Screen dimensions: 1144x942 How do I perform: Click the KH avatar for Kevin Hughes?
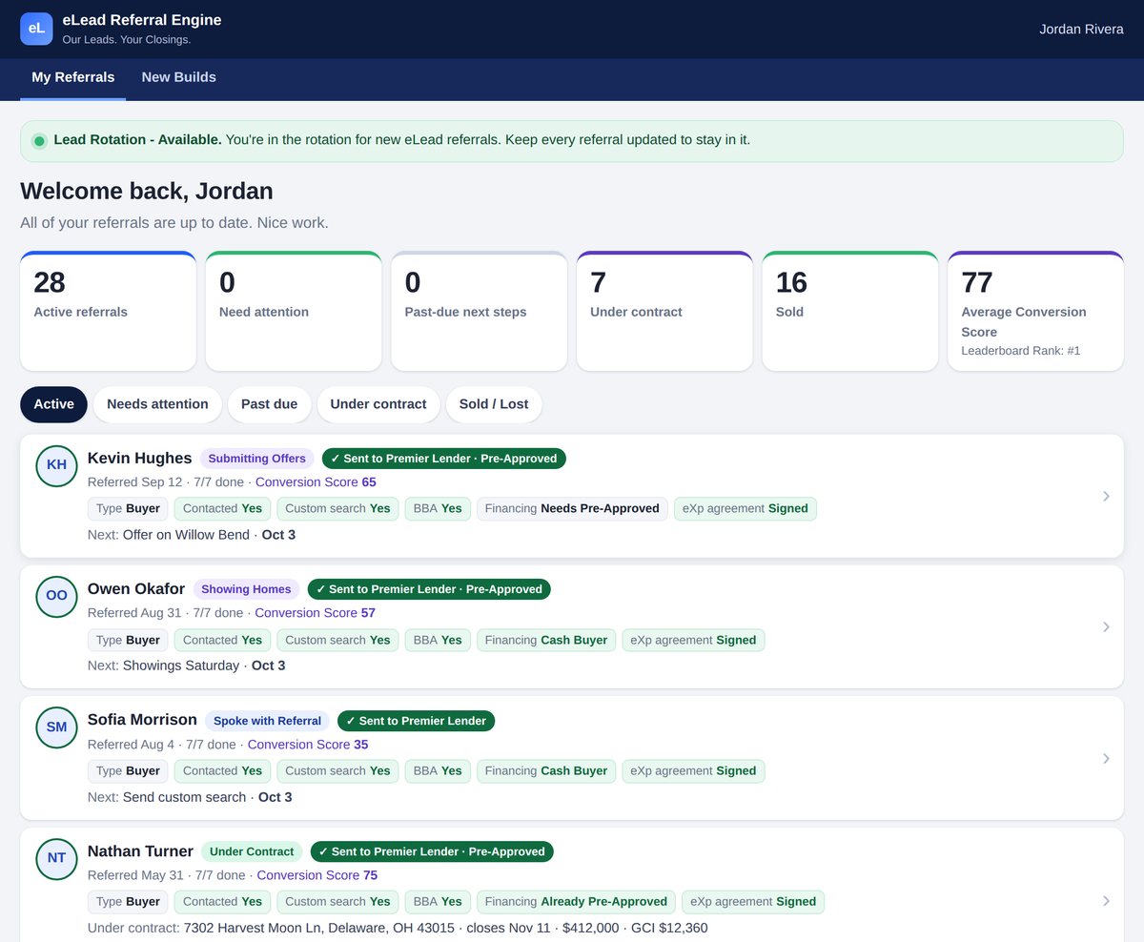coord(56,464)
